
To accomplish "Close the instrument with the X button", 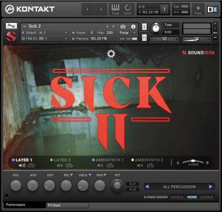I will (215, 23).
